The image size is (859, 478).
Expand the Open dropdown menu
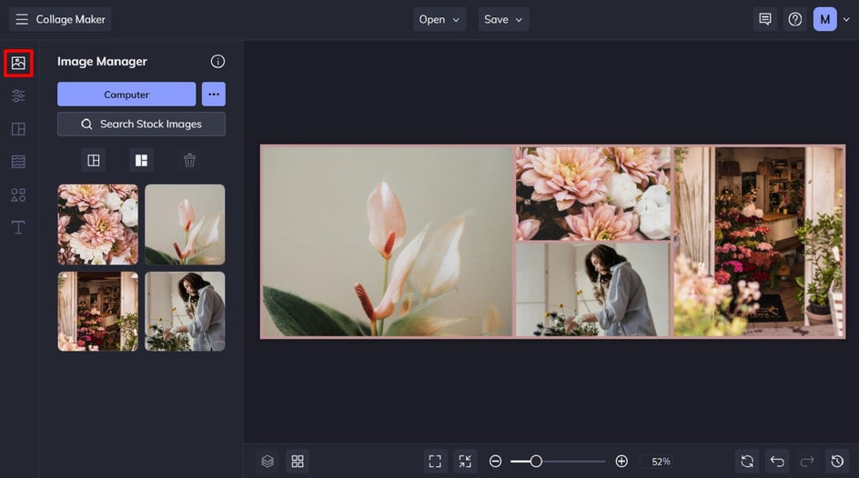(x=440, y=19)
